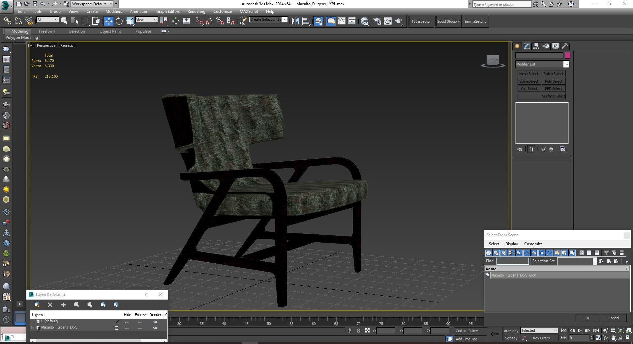This screenshot has width=633, height=344.
Task: Click the Mesh Select button
Action: 528,74
